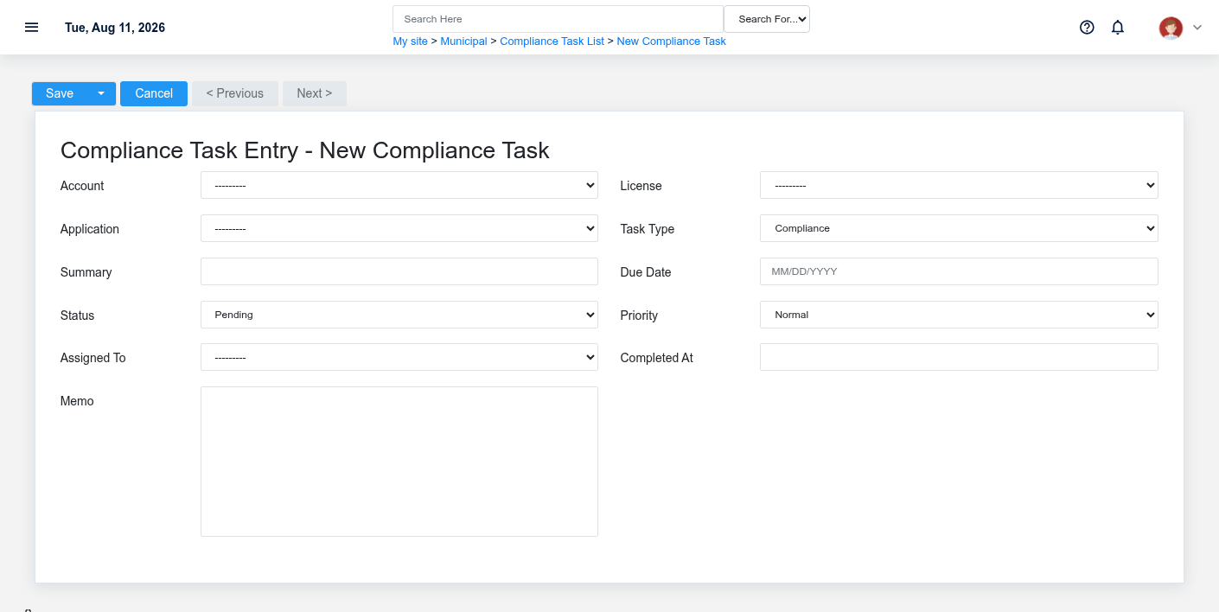Click the Cancel button
This screenshot has width=1219, height=612.
[x=154, y=93]
